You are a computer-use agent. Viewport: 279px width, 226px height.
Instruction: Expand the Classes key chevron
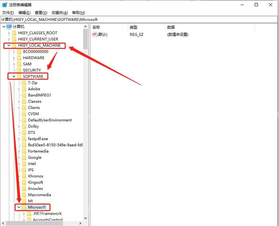pyautogui.click(x=19, y=101)
